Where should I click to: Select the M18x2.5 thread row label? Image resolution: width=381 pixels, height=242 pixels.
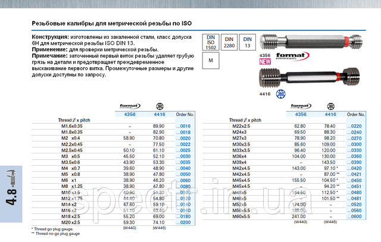[71, 216]
